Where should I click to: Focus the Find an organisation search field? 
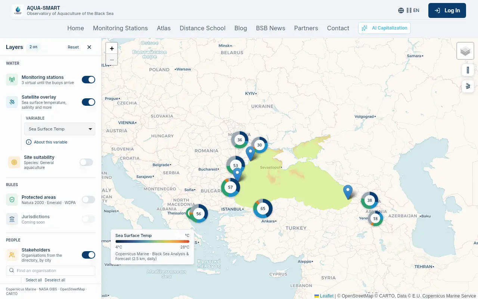pos(50,271)
